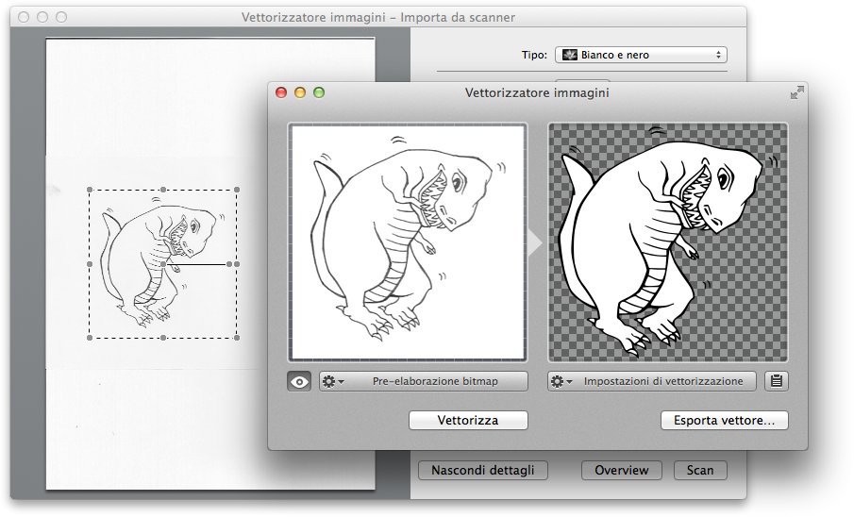Click Esporta vettore... button
The image size is (854, 517).
pyautogui.click(x=725, y=421)
